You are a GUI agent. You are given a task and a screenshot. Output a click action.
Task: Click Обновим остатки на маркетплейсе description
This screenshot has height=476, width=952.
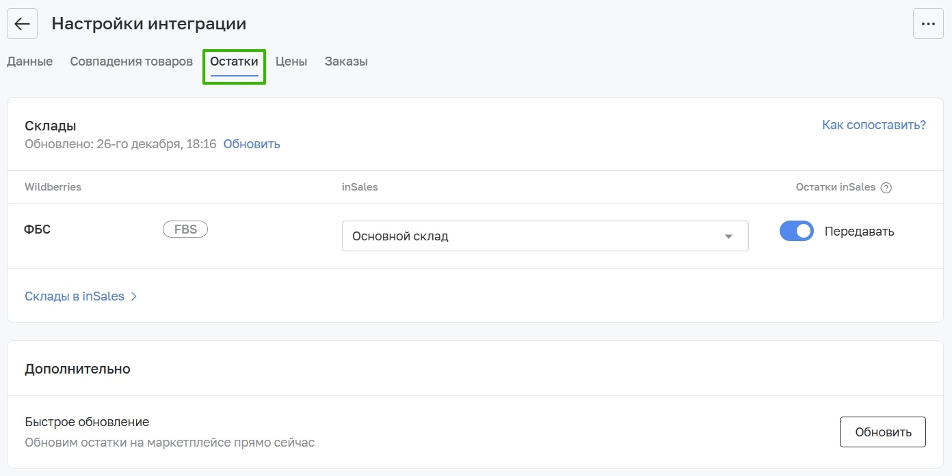170,443
